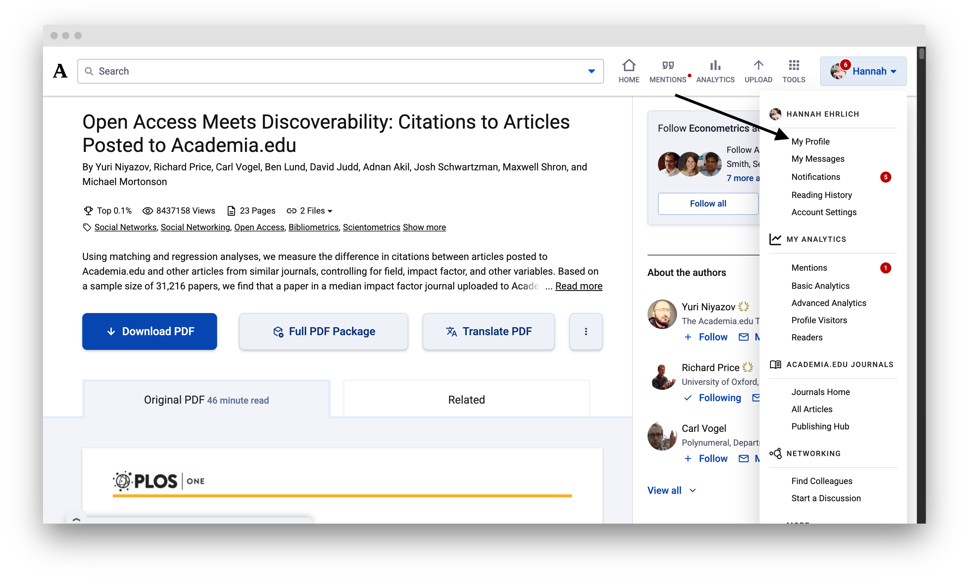Image resolution: width=969 pixels, height=585 pixels.
Task: Open Find Colleagues menu item
Action: tap(822, 481)
